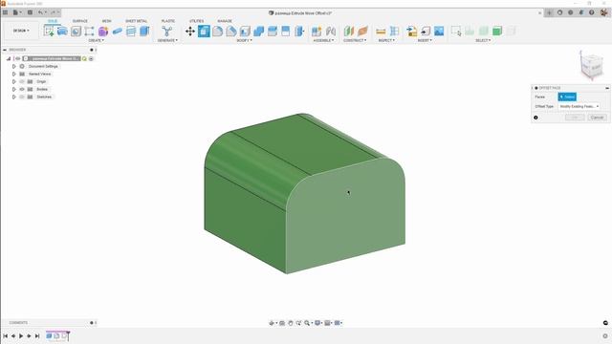This screenshot has width=612, height=344.
Task: Click the Create Form tool icon
Action: 103,32
